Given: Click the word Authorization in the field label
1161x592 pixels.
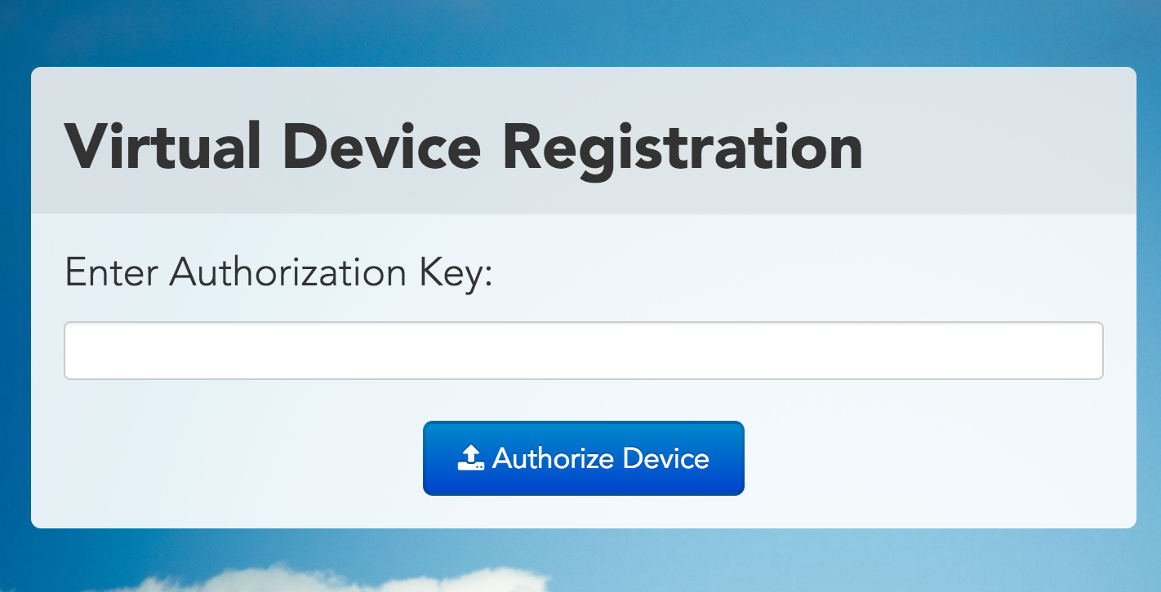Looking at the screenshot, I should 288,272.
